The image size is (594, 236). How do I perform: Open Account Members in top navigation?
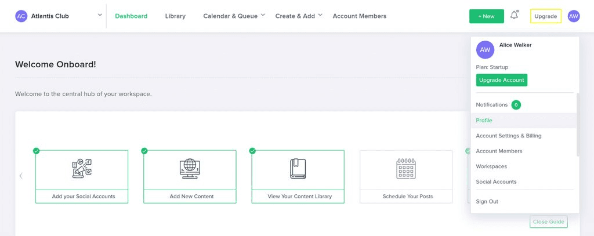[x=360, y=16]
